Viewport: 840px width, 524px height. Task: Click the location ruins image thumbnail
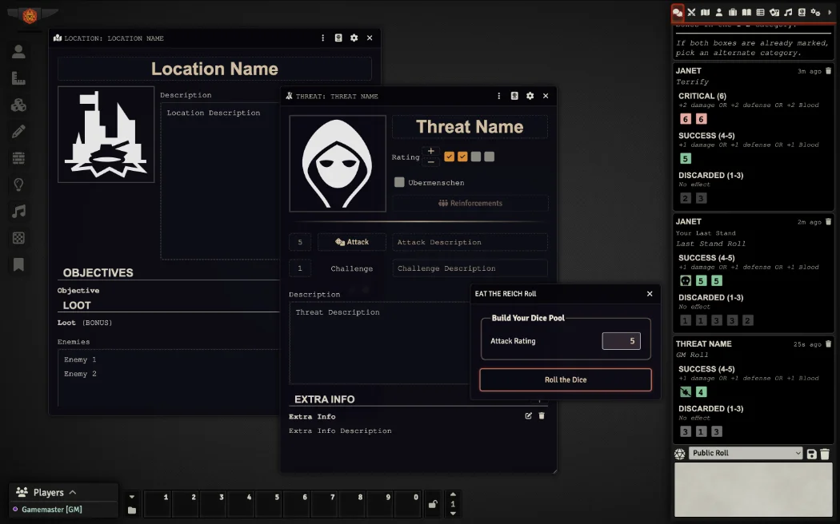coord(106,135)
